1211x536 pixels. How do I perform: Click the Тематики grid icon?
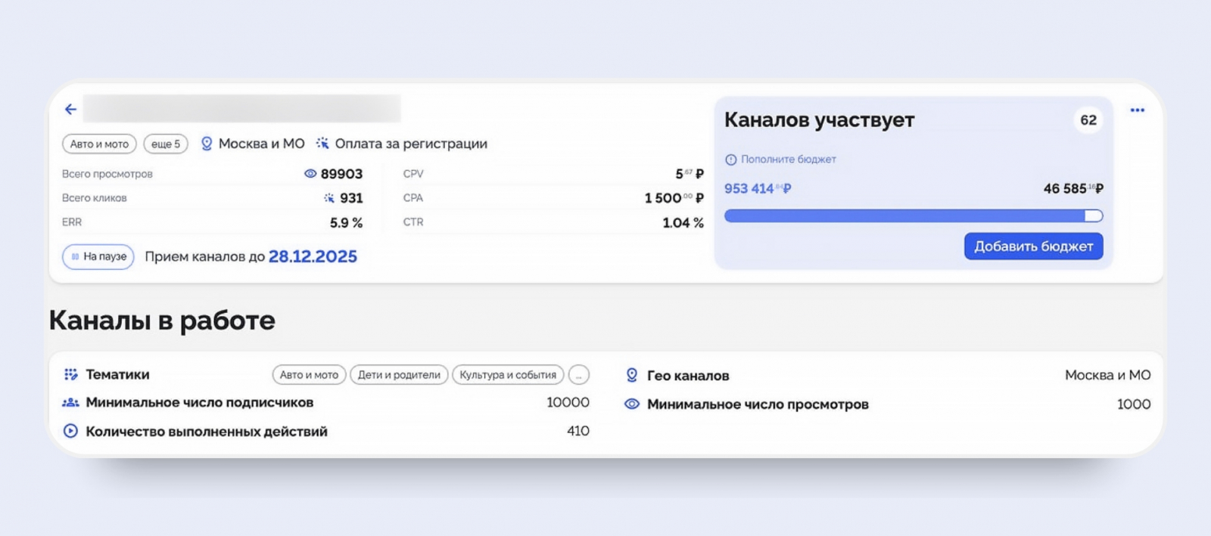(70, 374)
